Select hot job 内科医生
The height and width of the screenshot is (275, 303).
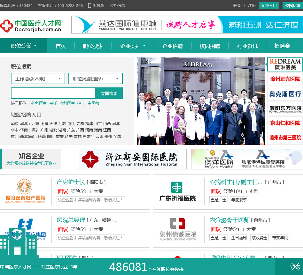coord(67,103)
